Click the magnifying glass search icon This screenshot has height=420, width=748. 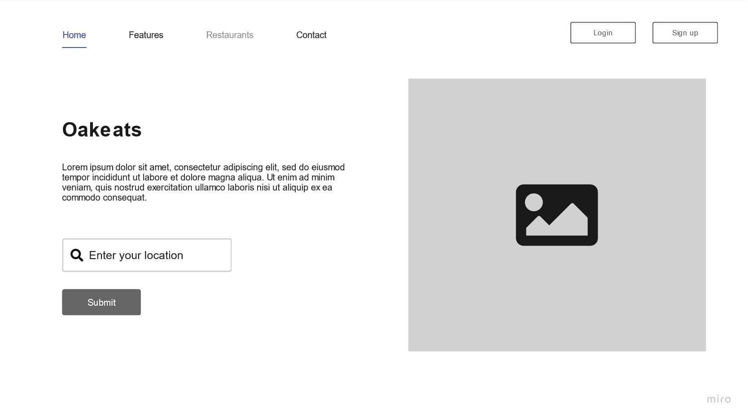(x=76, y=255)
